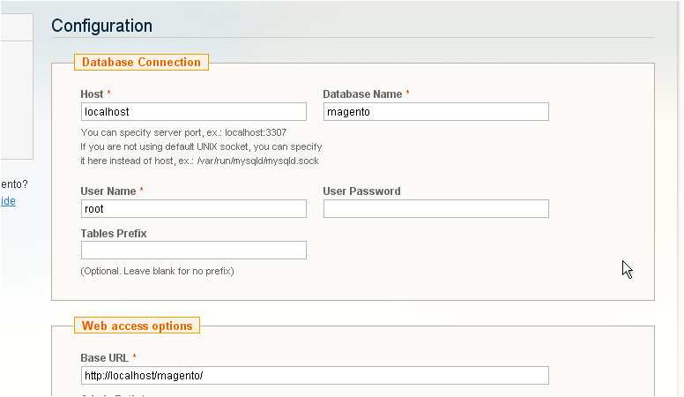Click the Tables Prefix label
The height and width of the screenshot is (397, 684).
pyautogui.click(x=113, y=234)
